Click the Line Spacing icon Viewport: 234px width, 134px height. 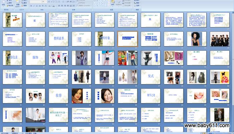click(x=74, y=1)
